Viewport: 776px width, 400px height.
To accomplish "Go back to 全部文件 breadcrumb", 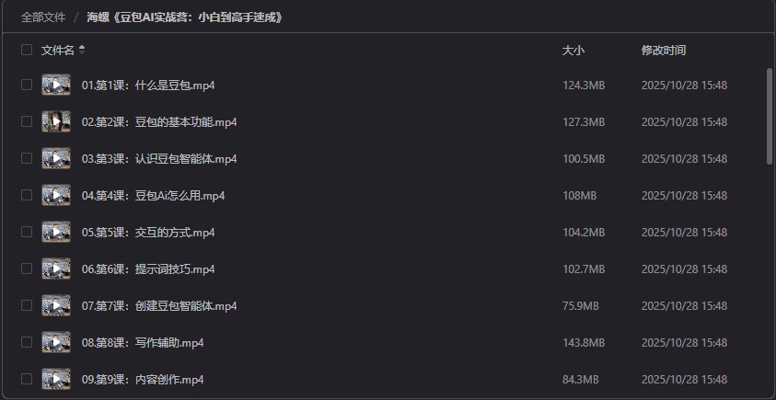I will [43, 17].
